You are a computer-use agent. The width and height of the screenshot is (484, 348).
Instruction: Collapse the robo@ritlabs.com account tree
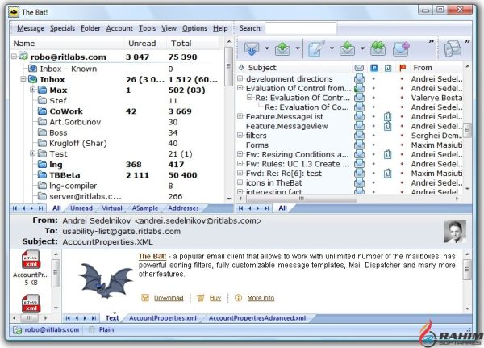[x=14, y=57]
